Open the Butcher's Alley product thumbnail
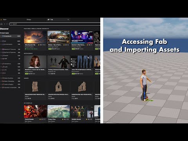The width and height of the screenshot is (188, 141). [x=82, y=37]
